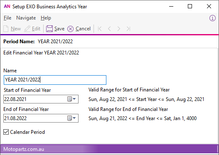
Task: Click the purple info icon
Action: (x=212, y=18)
